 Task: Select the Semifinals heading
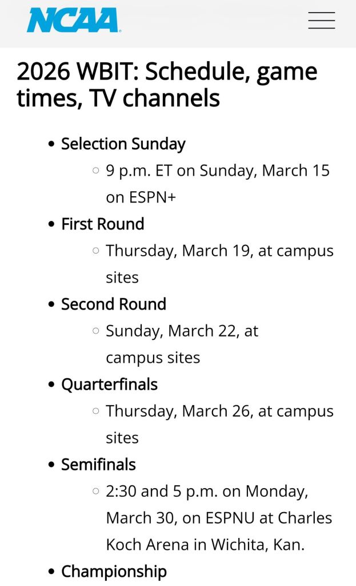pyautogui.click(x=99, y=464)
